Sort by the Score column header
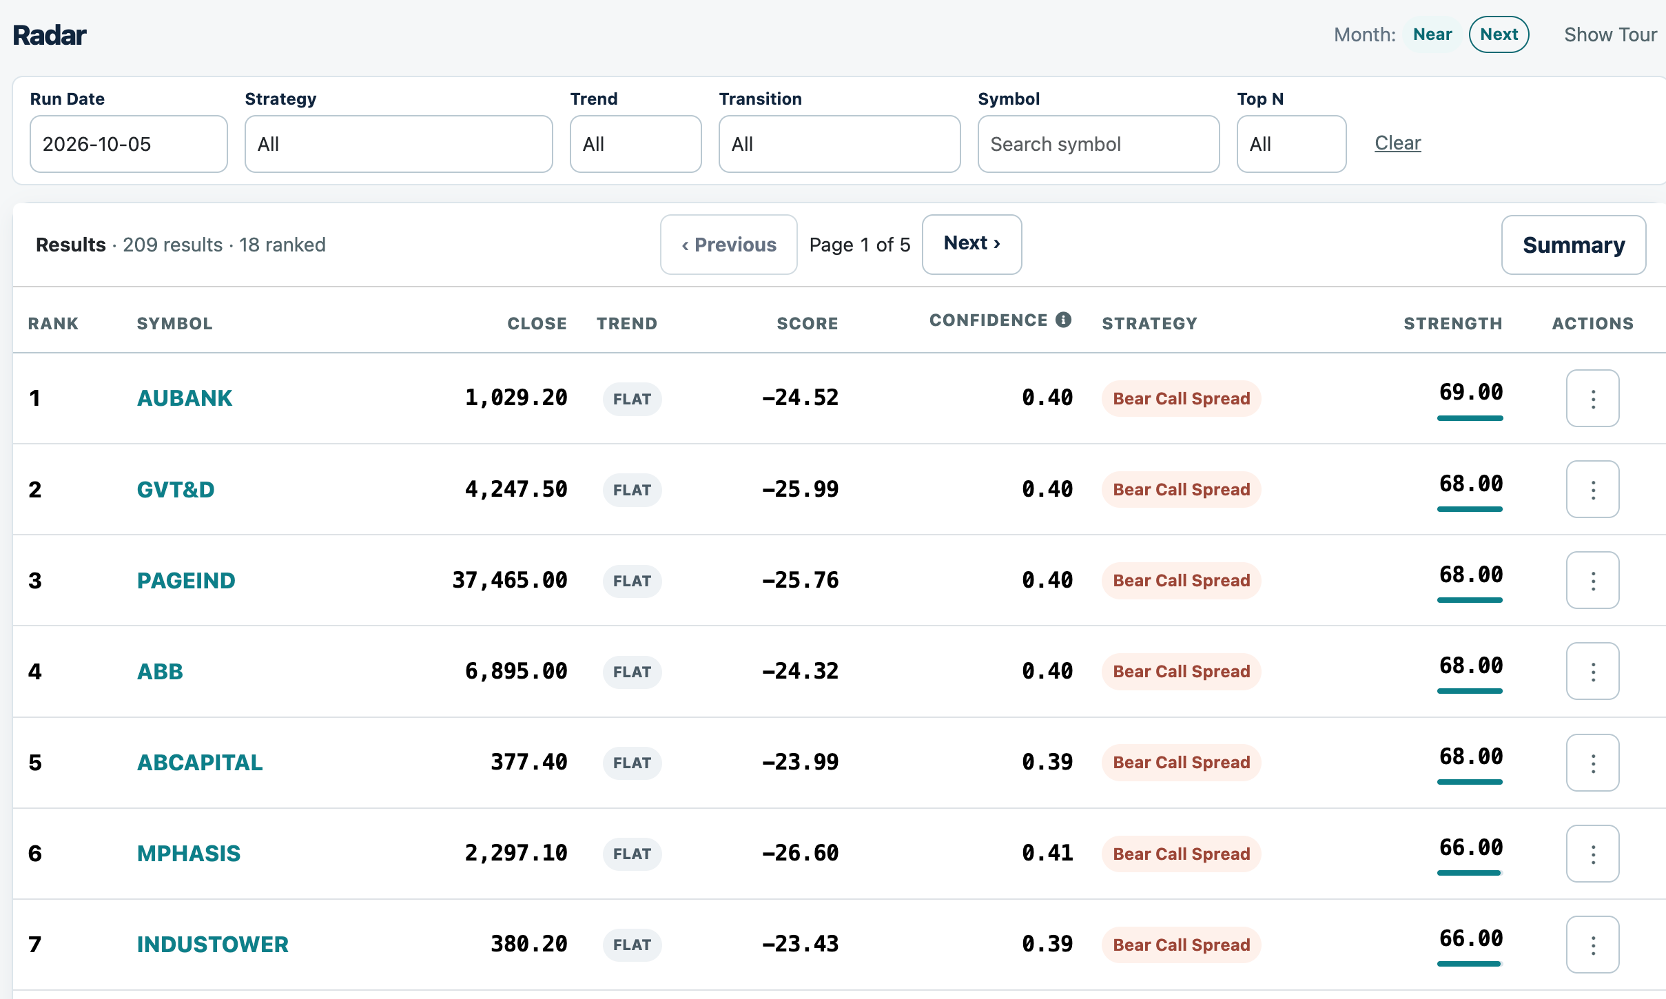Screen dimensions: 1666x999 807,324
